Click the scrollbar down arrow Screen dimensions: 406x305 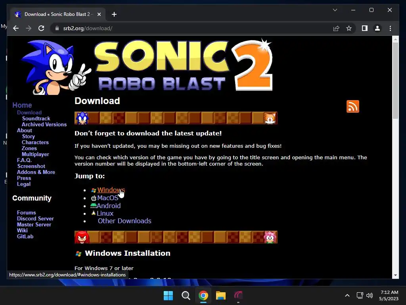coord(395,275)
